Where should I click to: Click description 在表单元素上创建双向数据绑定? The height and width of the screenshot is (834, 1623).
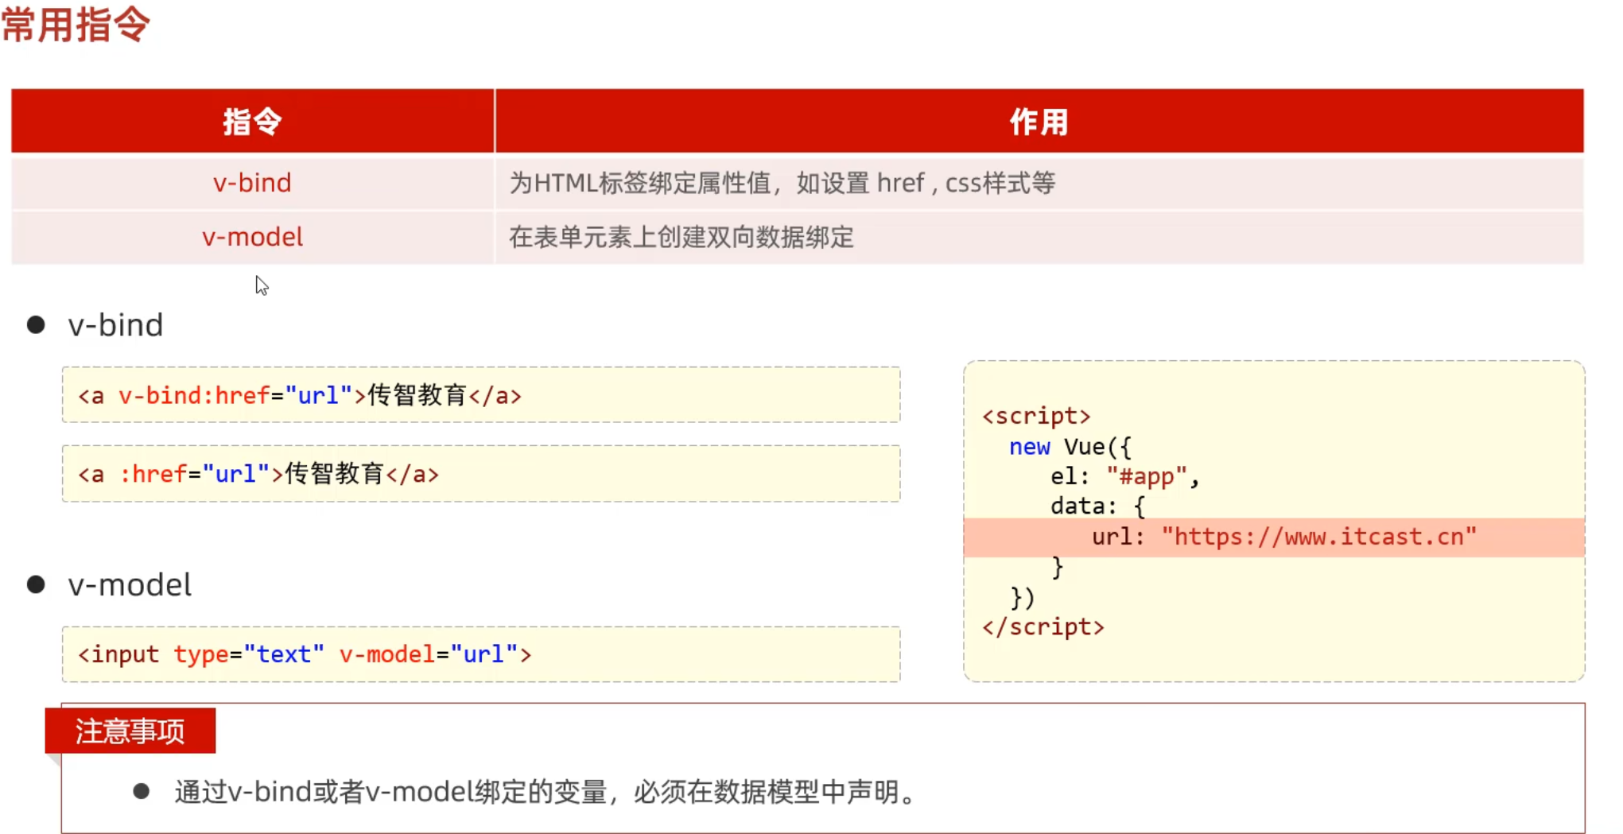tap(681, 237)
